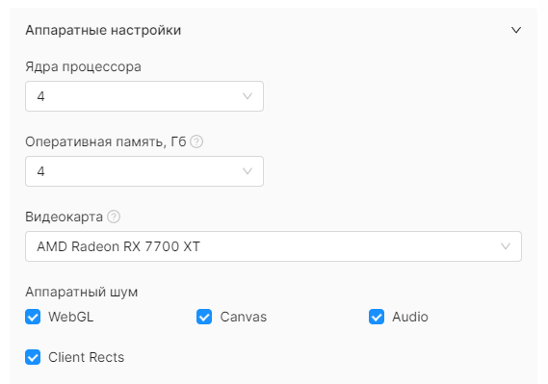
Task: Open Ядра процессора combo box
Action: [144, 96]
